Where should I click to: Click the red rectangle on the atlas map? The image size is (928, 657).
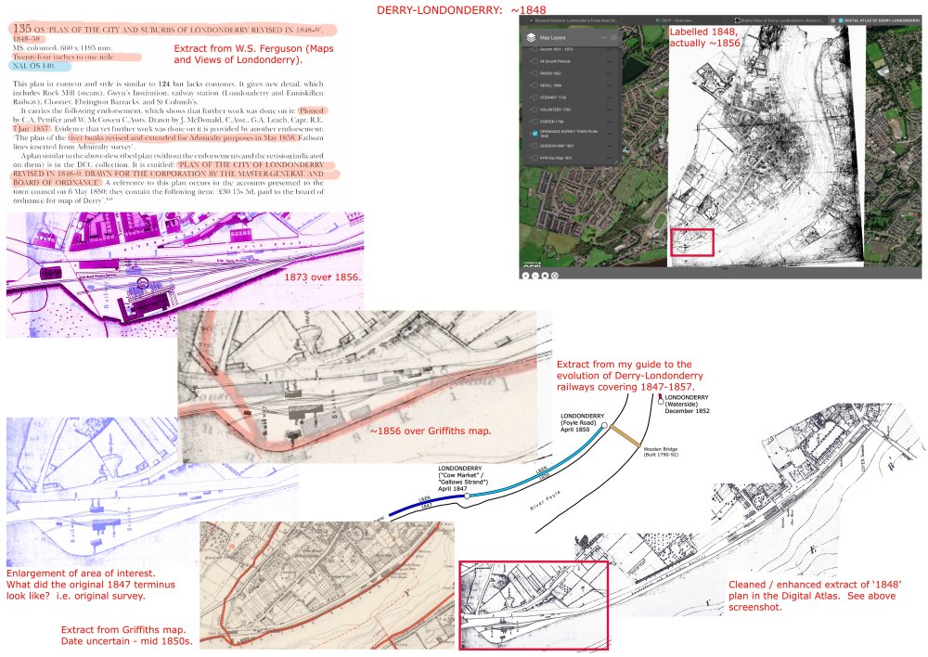pos(691,241)
